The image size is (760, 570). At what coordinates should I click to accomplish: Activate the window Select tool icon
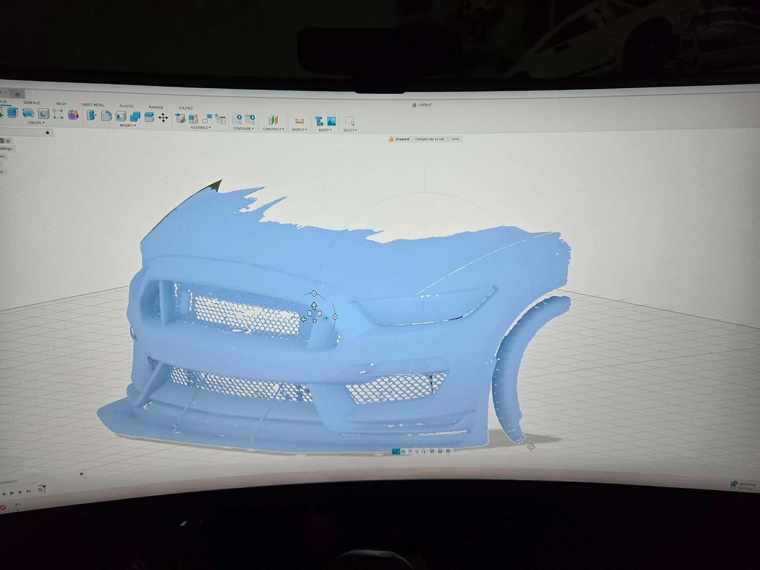350,121
